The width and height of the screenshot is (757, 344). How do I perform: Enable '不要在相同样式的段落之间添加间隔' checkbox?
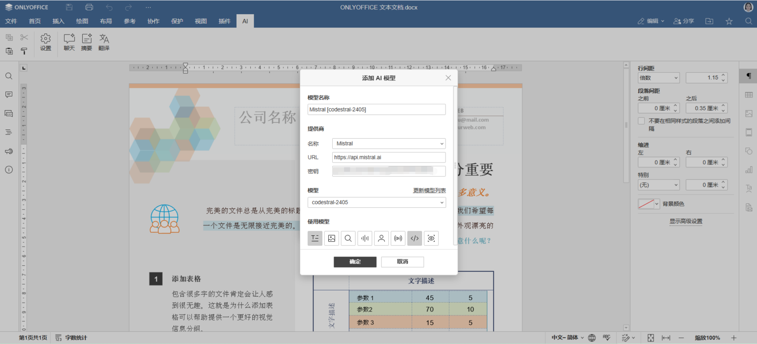coord(641,121)
